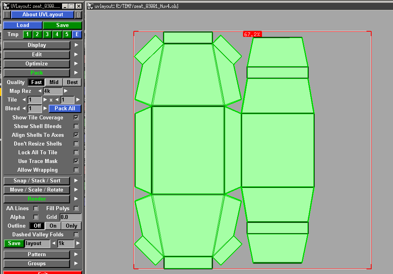Decrease Map Rez with the left arrow
Viewport: 393px width, 274px height.
(x=40, y=91)
